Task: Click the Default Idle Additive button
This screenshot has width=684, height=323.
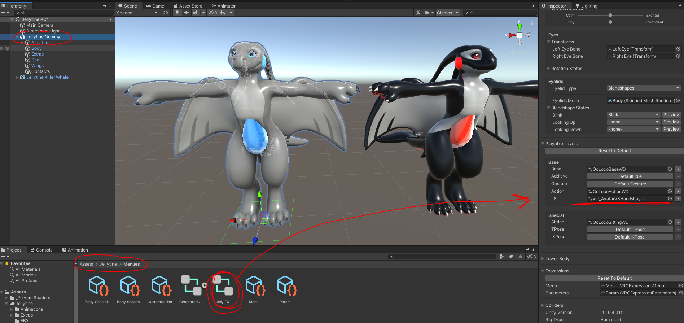Action: (630, 176)
